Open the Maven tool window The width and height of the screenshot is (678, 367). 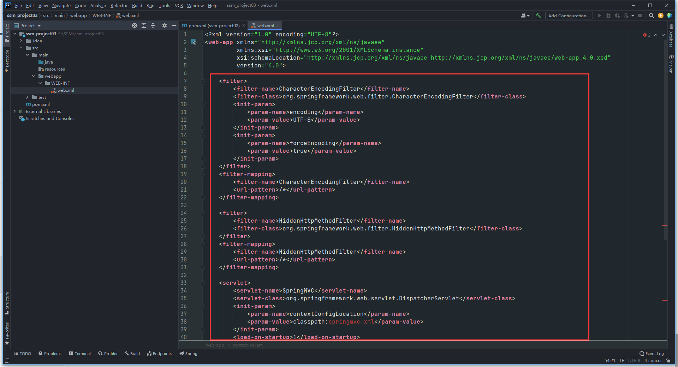(671, 64)
